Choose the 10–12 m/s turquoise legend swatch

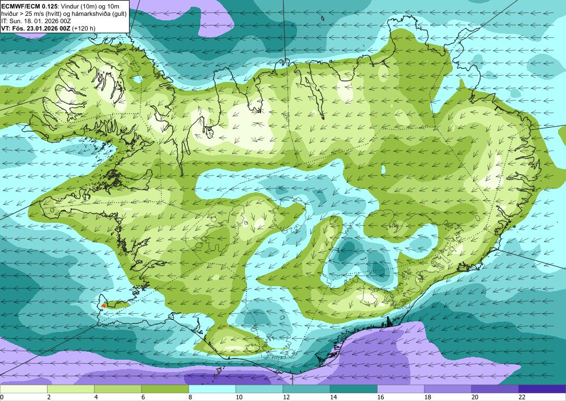(x=259, y=389)
